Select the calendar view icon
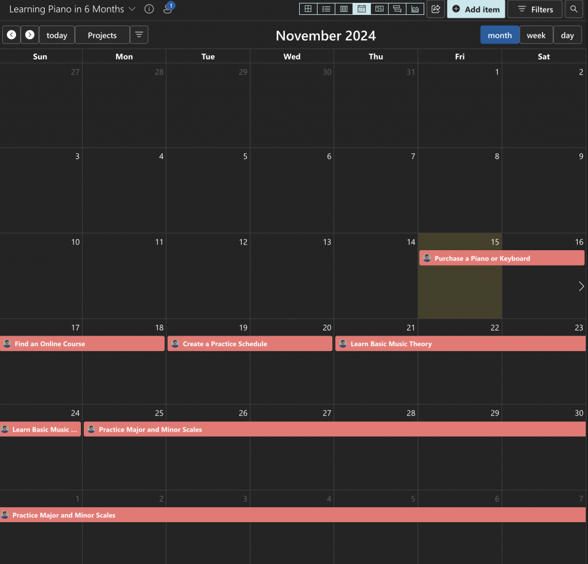This screenshot has height=564, width=588. point(361,9)
